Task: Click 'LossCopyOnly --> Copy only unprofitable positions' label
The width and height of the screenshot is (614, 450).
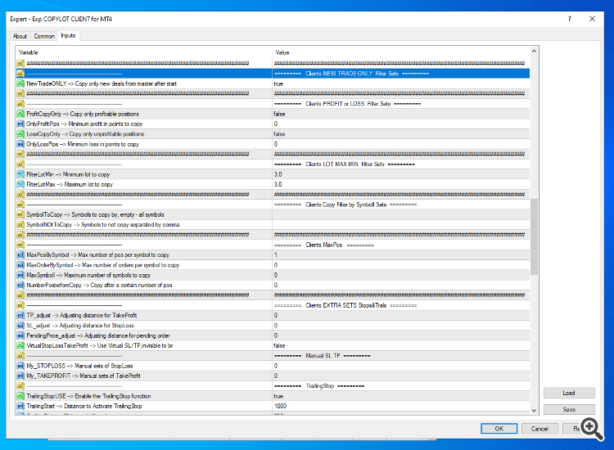Action: click(85, 134)
